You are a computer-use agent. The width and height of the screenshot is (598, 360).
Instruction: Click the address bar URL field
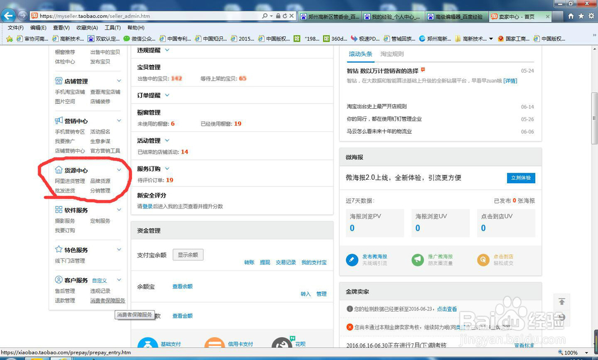pyautogui.click(x=145, y=16)
